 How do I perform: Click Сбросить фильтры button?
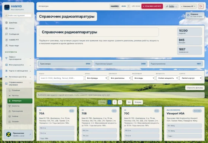pos(195,88)
